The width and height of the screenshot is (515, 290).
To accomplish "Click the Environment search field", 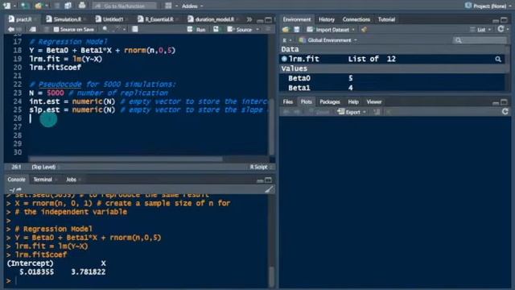I will (x=480, y=40).
